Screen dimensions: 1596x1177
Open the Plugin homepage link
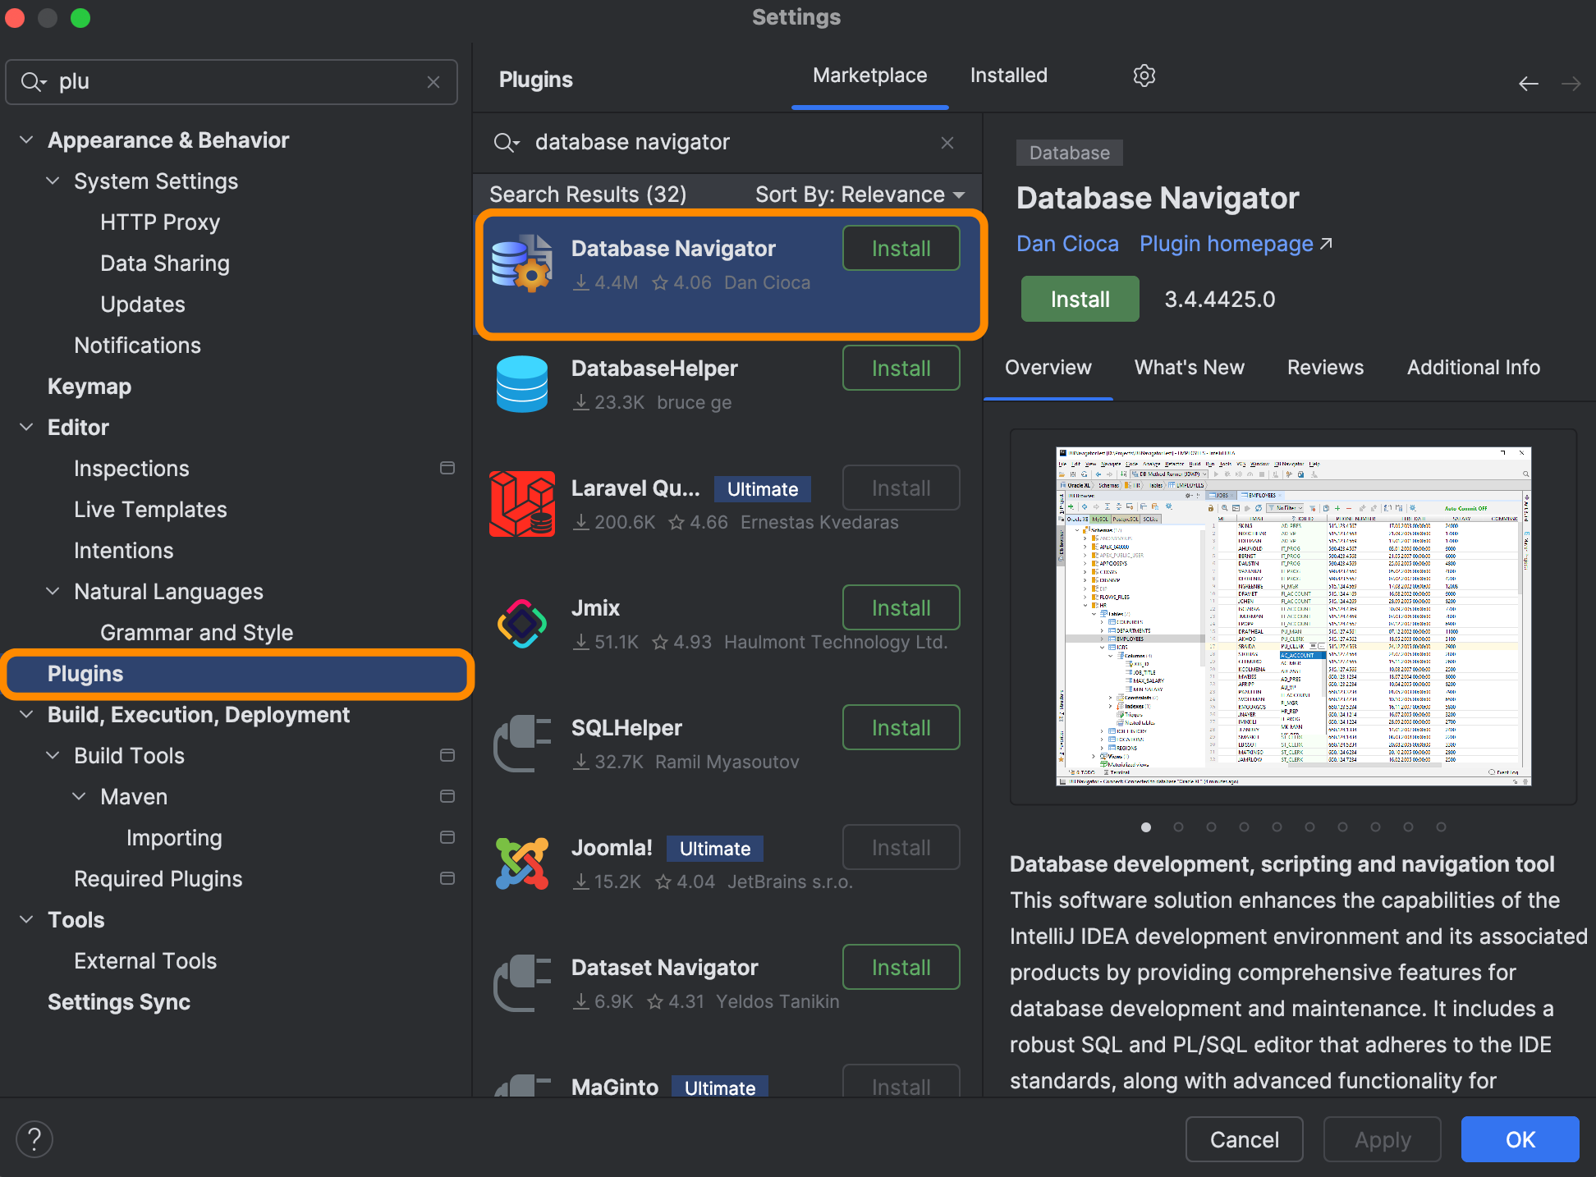tap(1236, 244)
